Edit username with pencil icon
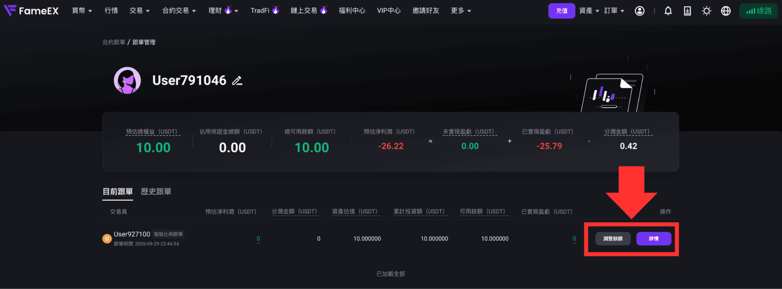Screen dimensions: 782x289 click(x=237, y=81)
